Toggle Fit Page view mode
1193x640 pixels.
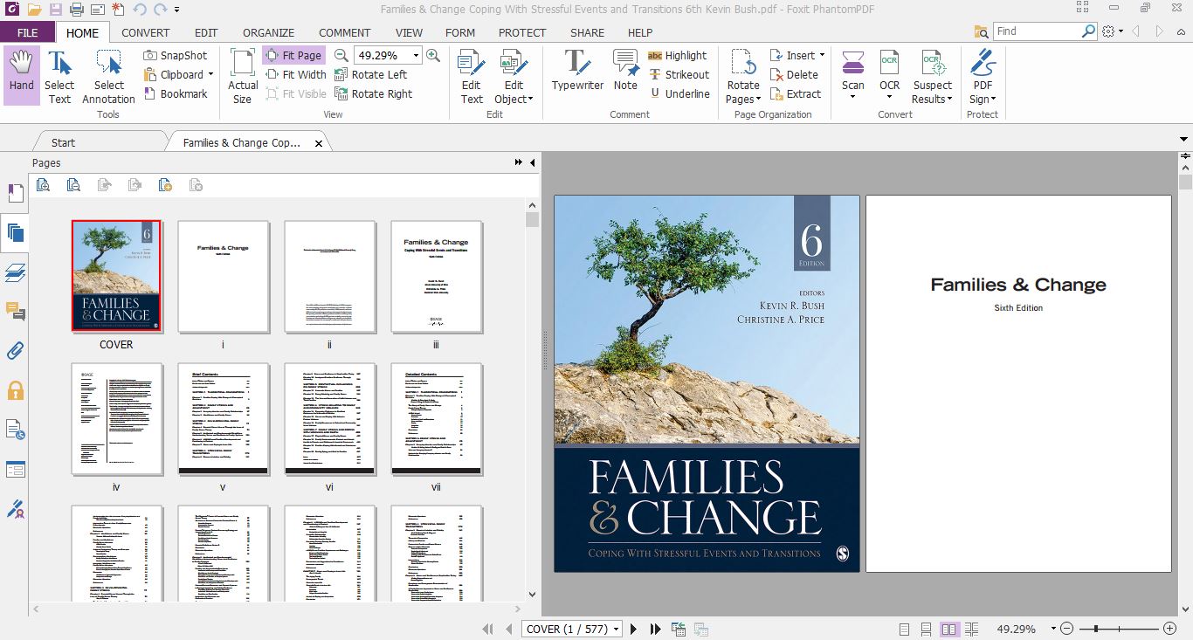pyautogui.click(x=293, y=55)
